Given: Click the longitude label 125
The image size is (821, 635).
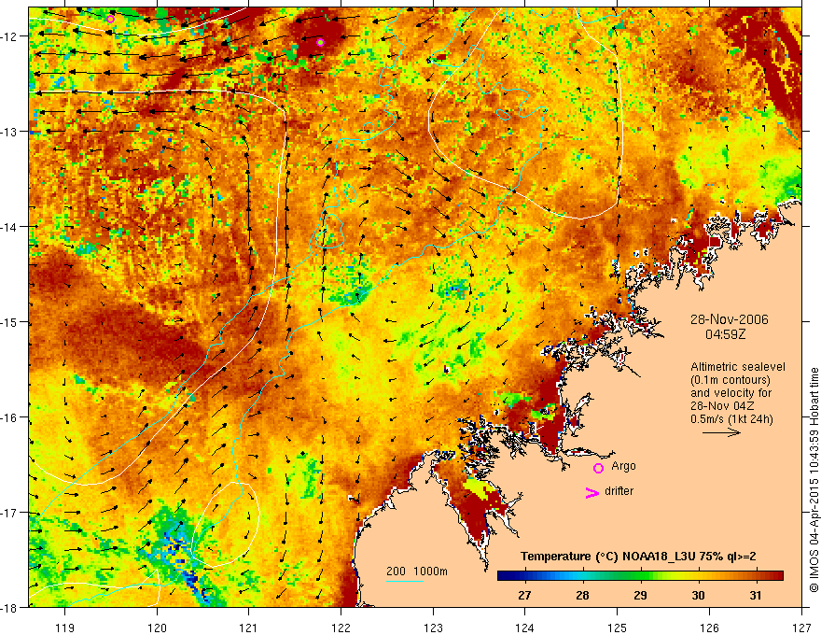Looking at the screenshot, I should [618, 628].
